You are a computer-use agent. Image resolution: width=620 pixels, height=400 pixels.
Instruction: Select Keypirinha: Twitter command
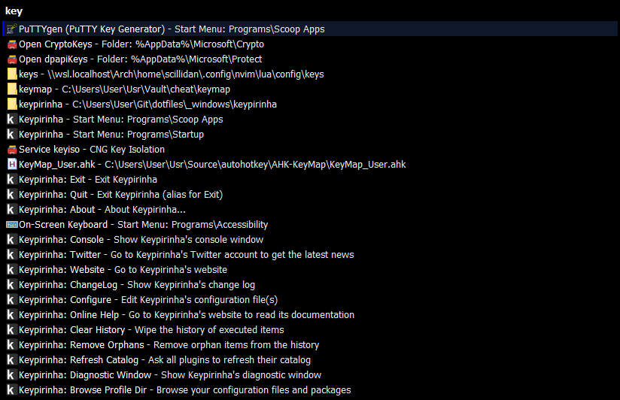310,254
